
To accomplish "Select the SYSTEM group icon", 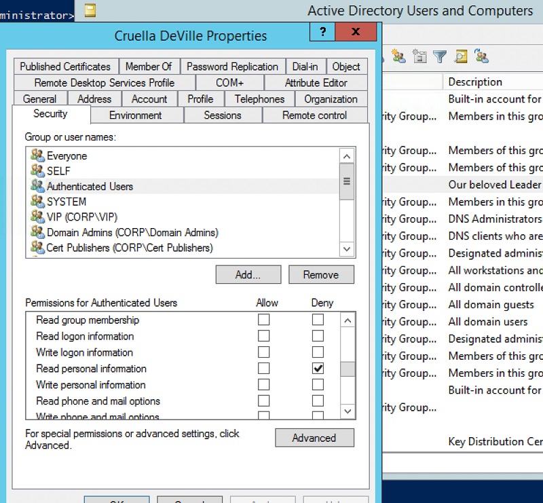I will click(x=38, y=202).
